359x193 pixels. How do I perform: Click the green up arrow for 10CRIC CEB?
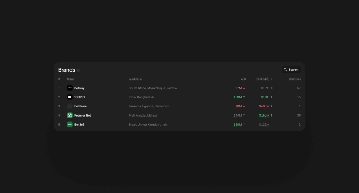(x=271, y=97)
